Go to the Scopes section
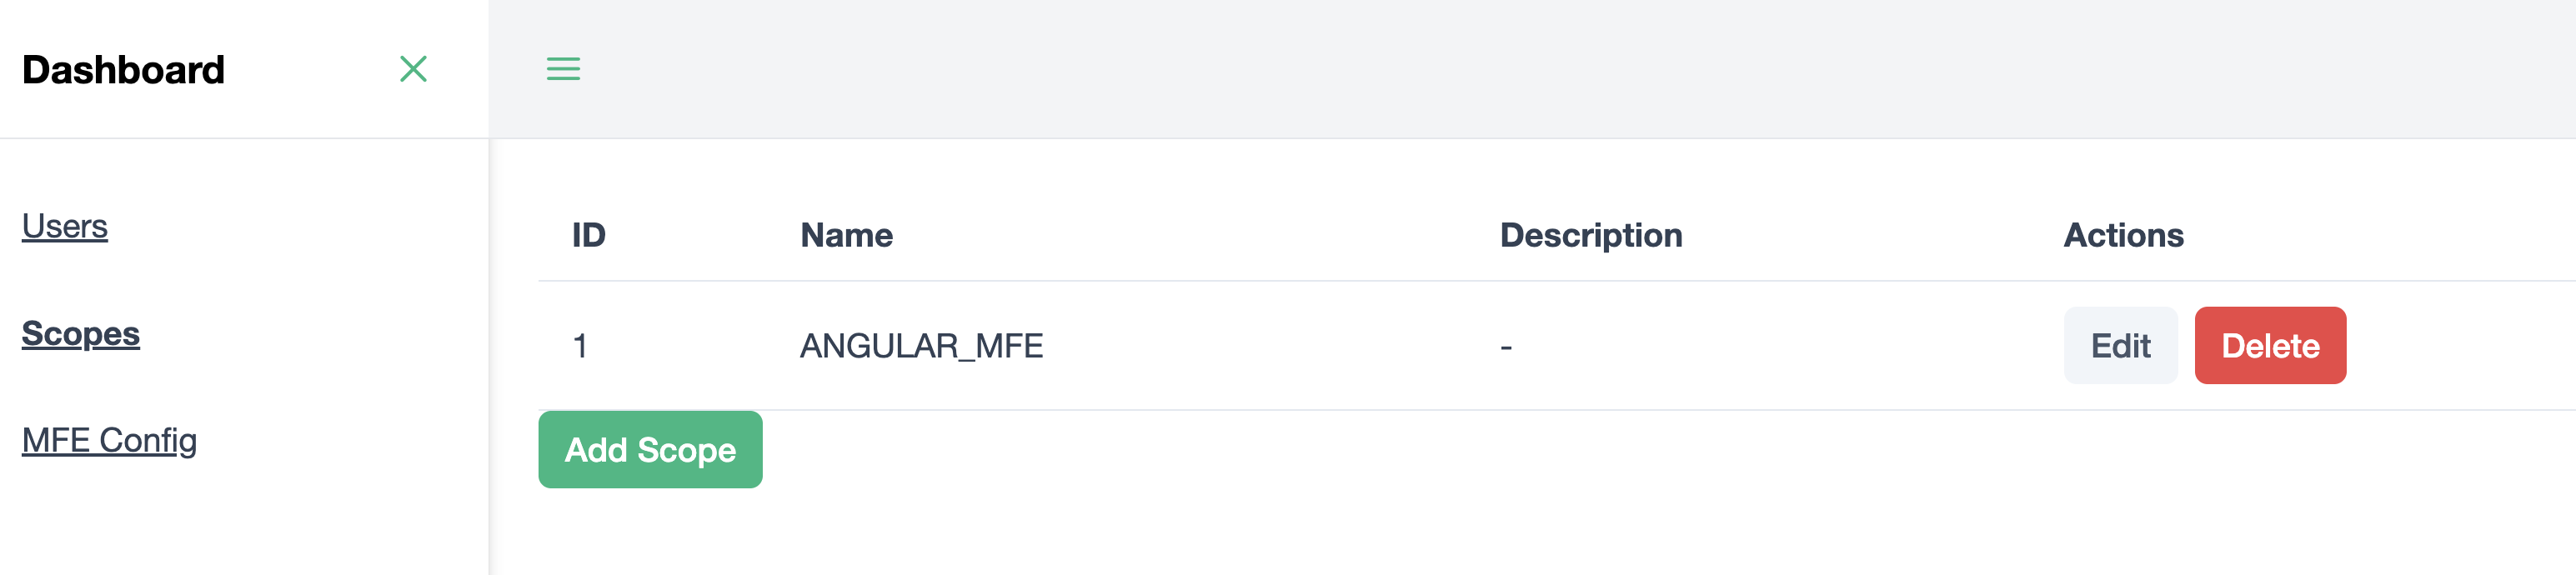Screen dimensions: 2576x575 [81, 334]
